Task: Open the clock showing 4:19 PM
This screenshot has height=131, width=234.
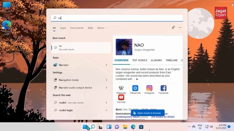Action: pos(221,127)
